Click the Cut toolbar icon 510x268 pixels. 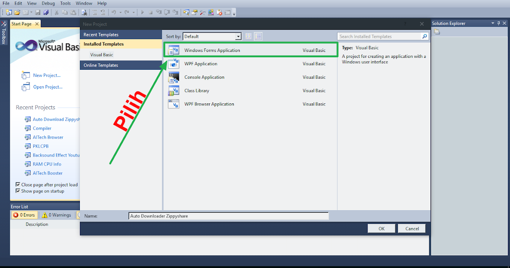point(56,12)
